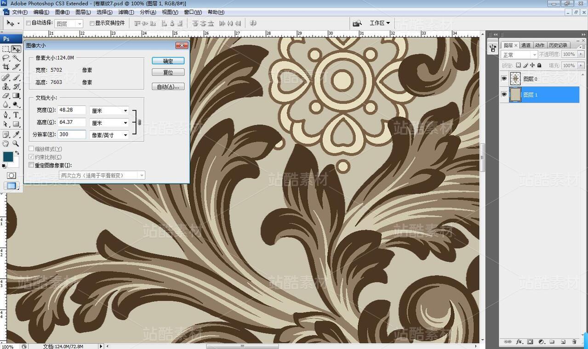Select the Path Selection tool
Viewport: 588px width, 349px height.
click(x=6, y=124)
